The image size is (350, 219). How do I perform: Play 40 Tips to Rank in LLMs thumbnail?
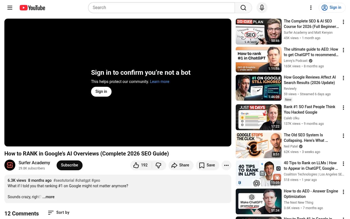(x=259, y=174)
